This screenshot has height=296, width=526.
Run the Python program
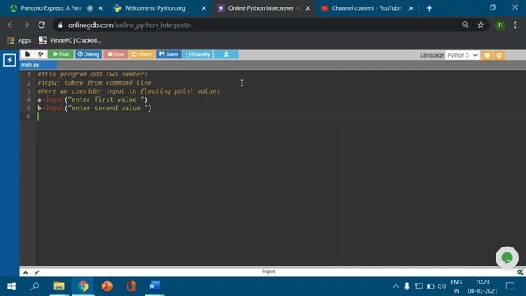pyautogui.click(x=61, y=54)
